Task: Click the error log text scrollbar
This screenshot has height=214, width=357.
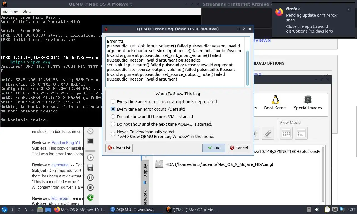Action: coord(247,68)
